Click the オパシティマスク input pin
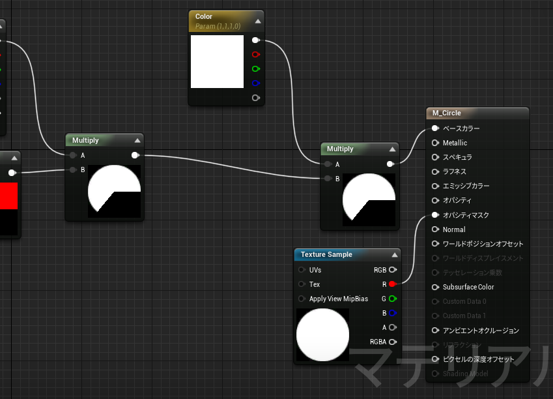The width and height of the screenshot is (553, 399). [435, 214]
